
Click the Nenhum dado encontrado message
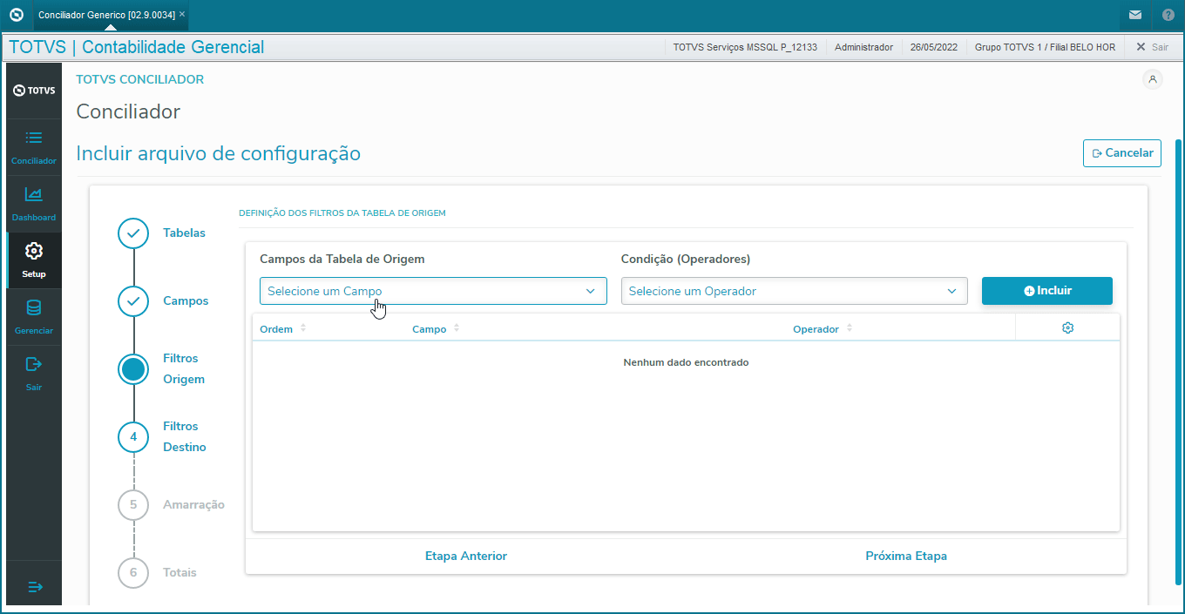[x=686, y=362]
